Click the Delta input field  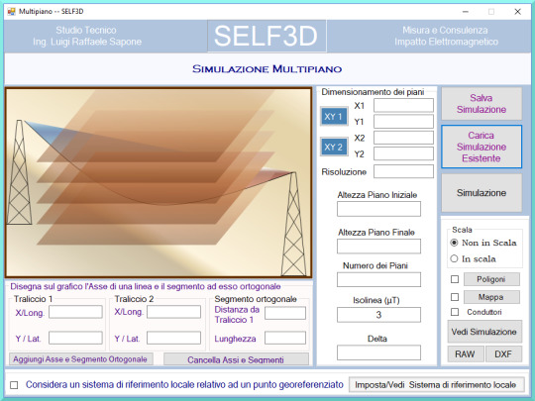(378, 352)
